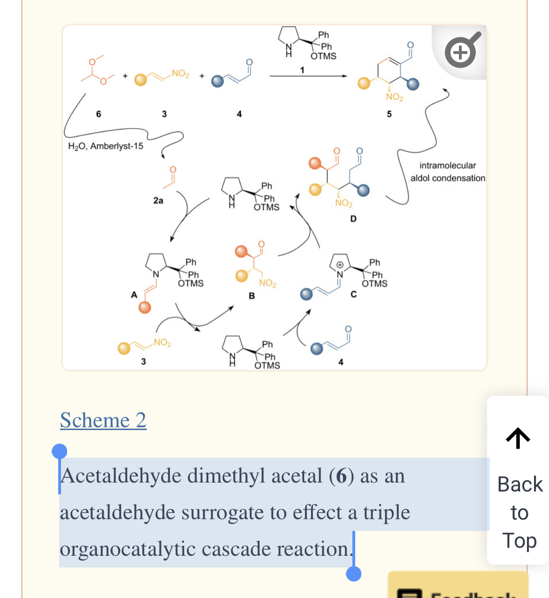Tap the Back to Top arrow icon
549x598 pixels.
click(518, 438)
